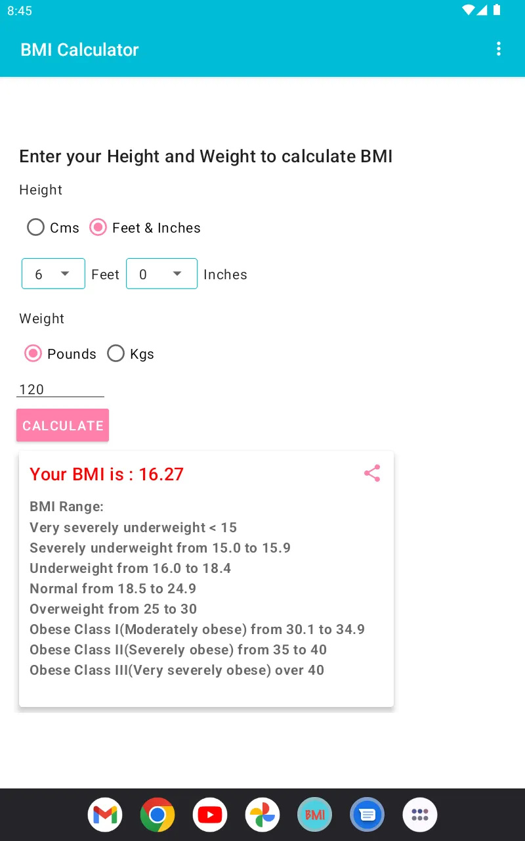
Task: Tap the BMI result text
Action: tap(106, 474)
